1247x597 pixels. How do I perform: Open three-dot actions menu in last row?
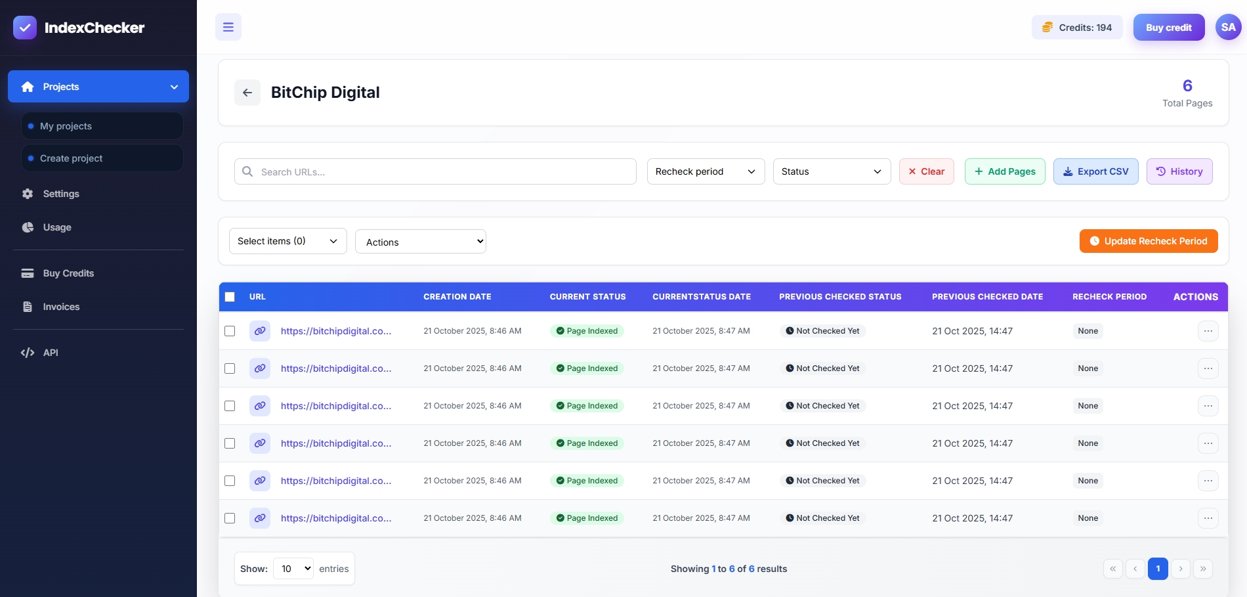[1208, 518]
